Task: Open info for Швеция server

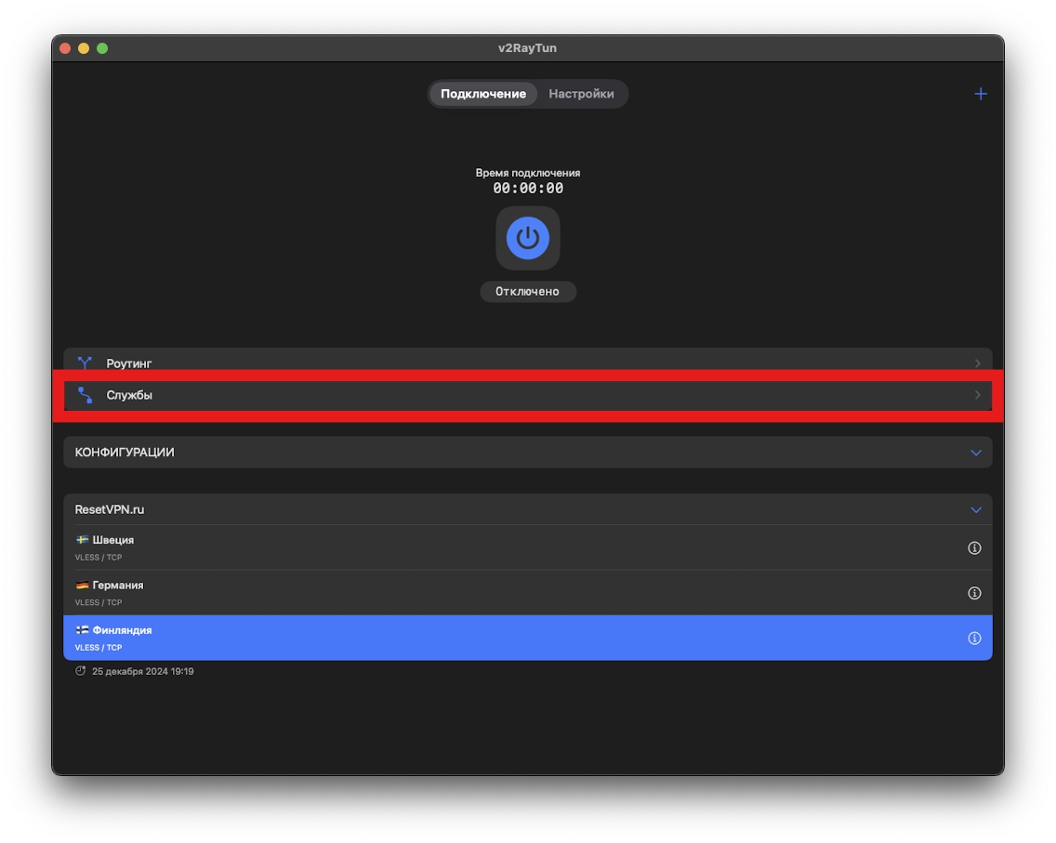Action: pos(974,548)
